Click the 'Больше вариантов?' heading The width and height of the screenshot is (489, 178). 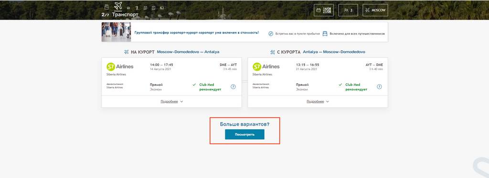[x=244, y=124]
